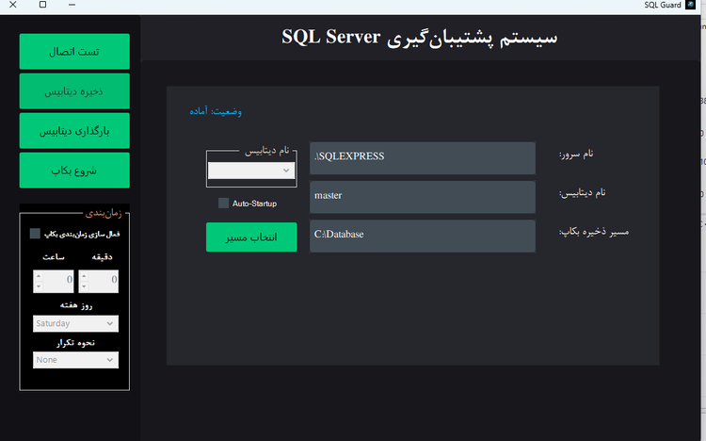This screenshot has width=706, height=441.
Task: Increase the دقیقه (minute) spinner value
Action: pos(84,276)
